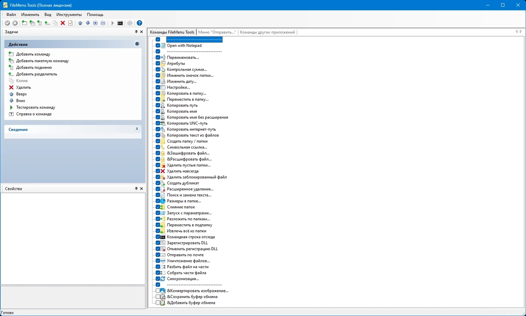This screenshot has height=316, width=526.
Task: Collapse the Действия section
Action: click(x=137, y=44)
